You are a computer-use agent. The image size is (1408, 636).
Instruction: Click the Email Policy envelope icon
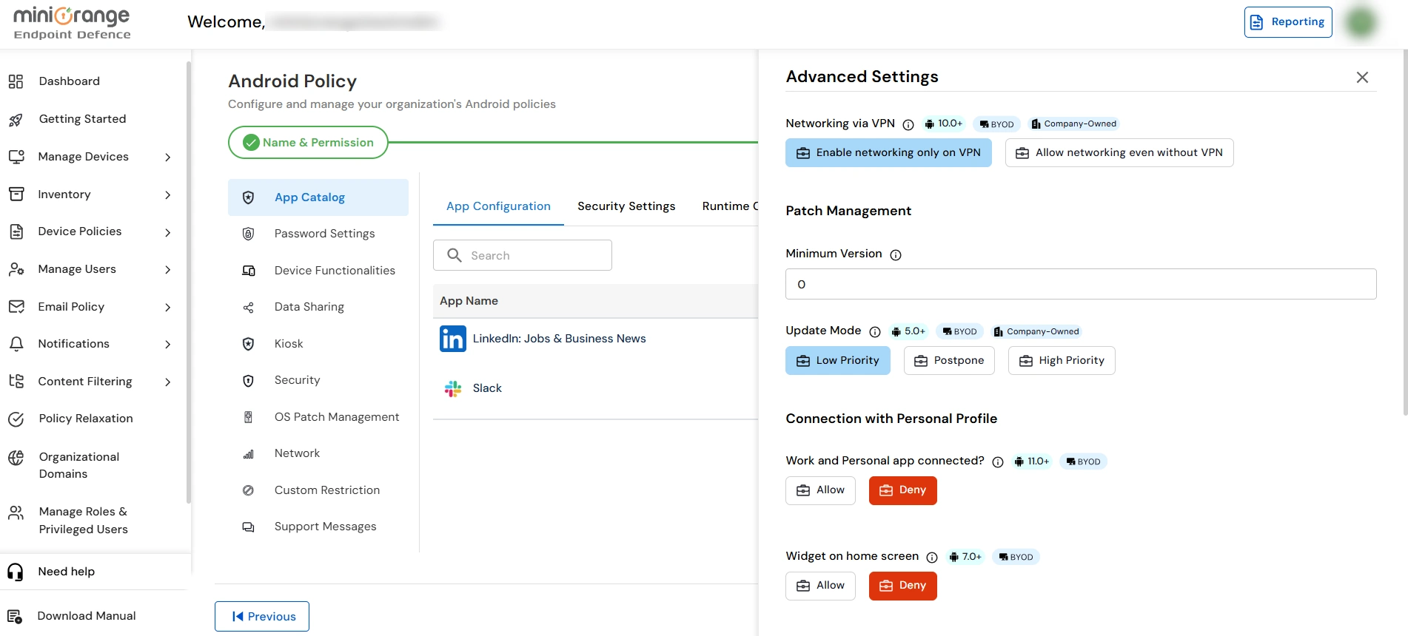click(x=16, y=307)
